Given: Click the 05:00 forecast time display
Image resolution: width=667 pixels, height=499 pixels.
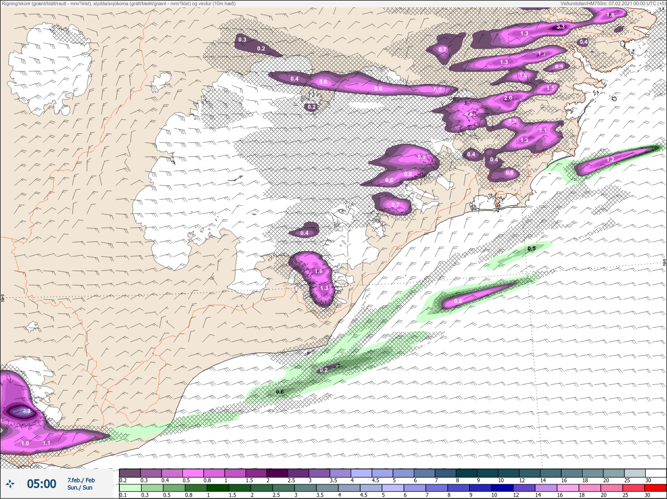Looking at the screenshot, I should 42,484.
